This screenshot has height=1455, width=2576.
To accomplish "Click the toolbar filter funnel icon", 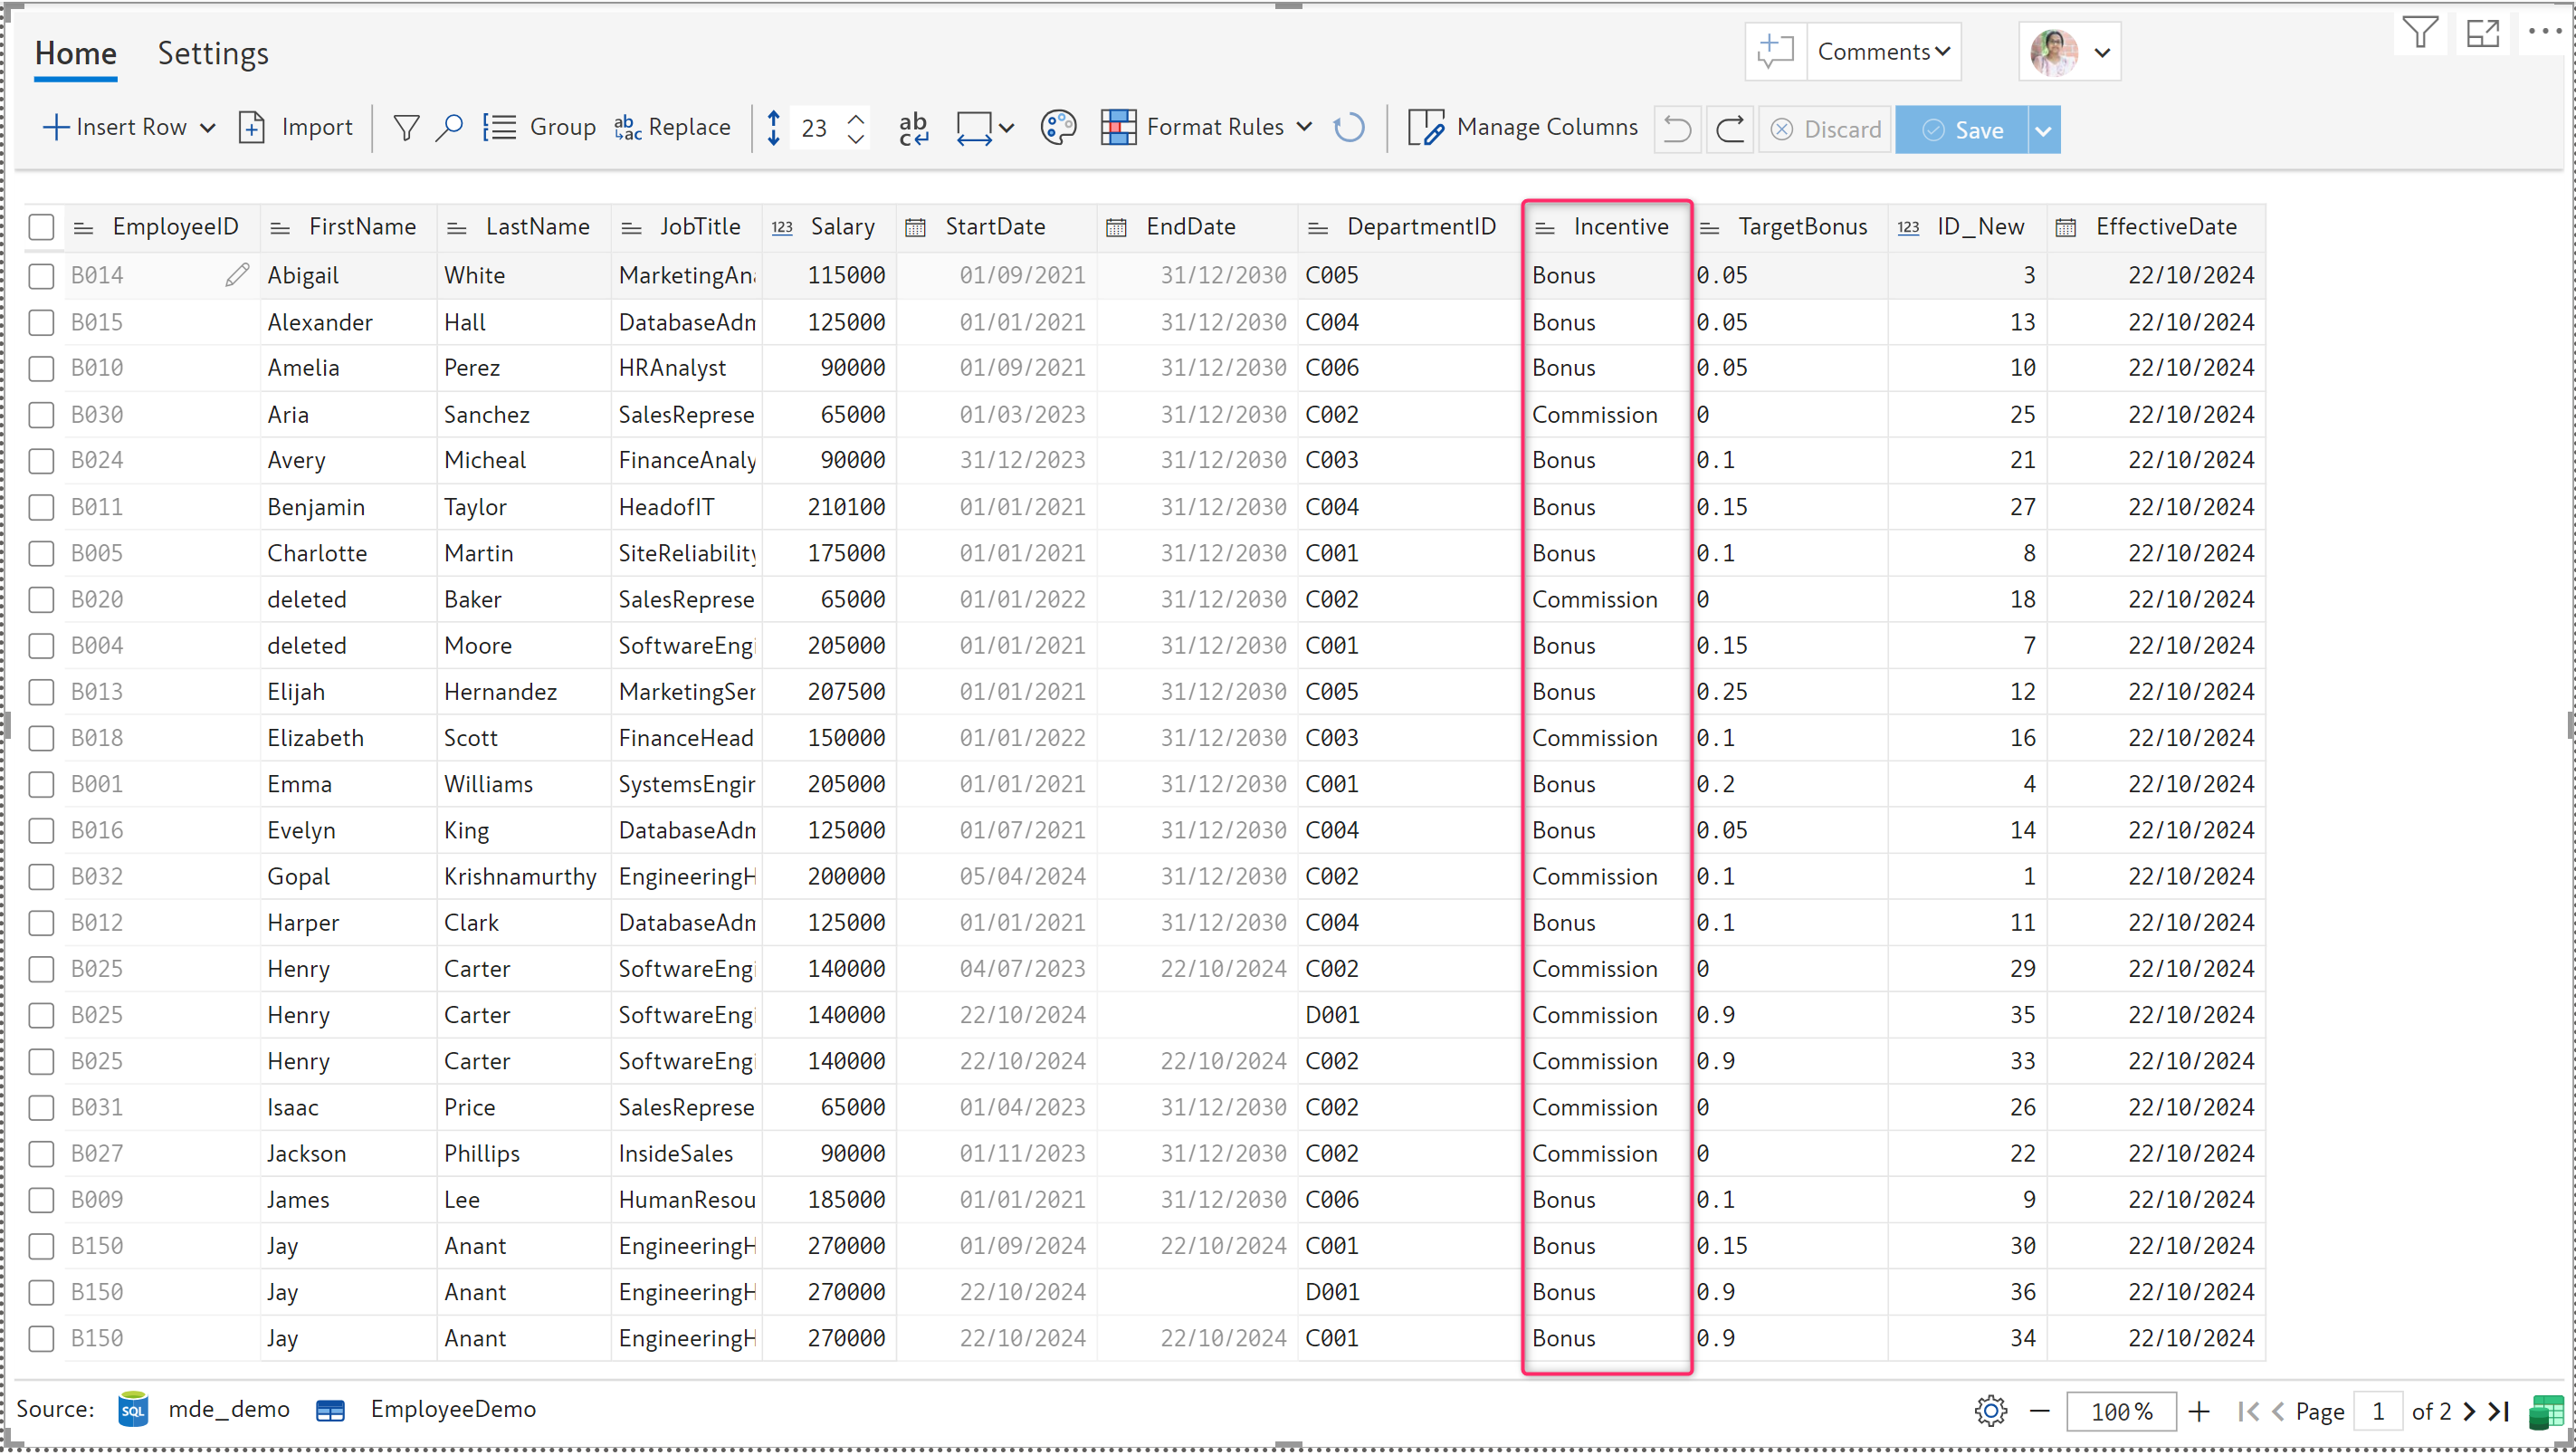I will click(x=406, y=128).
